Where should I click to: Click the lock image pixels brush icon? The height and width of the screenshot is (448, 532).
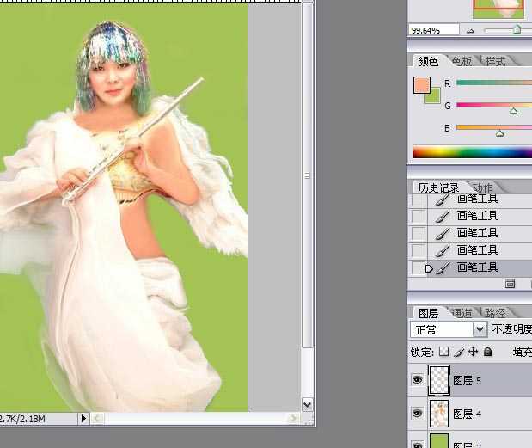pos(458,352)
